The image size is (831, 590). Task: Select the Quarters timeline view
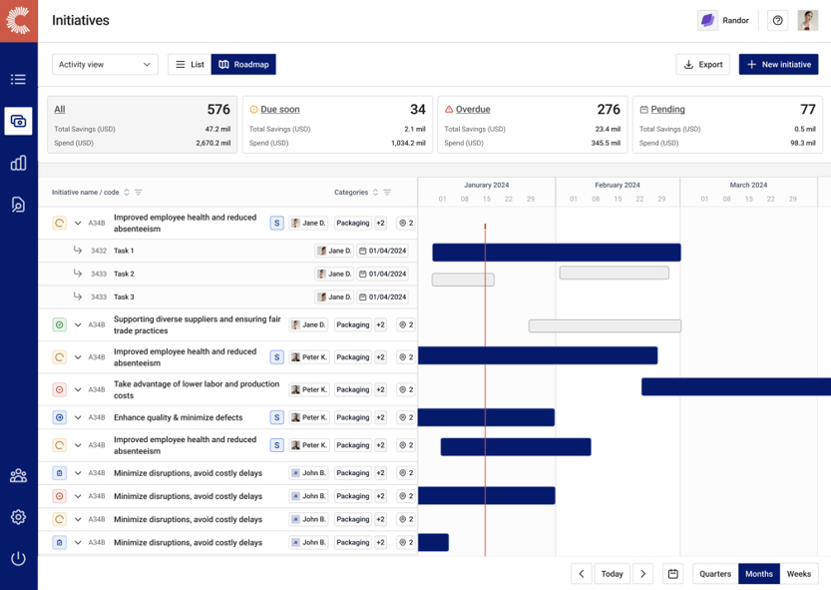pyautogui.click(x=714, y=573)
